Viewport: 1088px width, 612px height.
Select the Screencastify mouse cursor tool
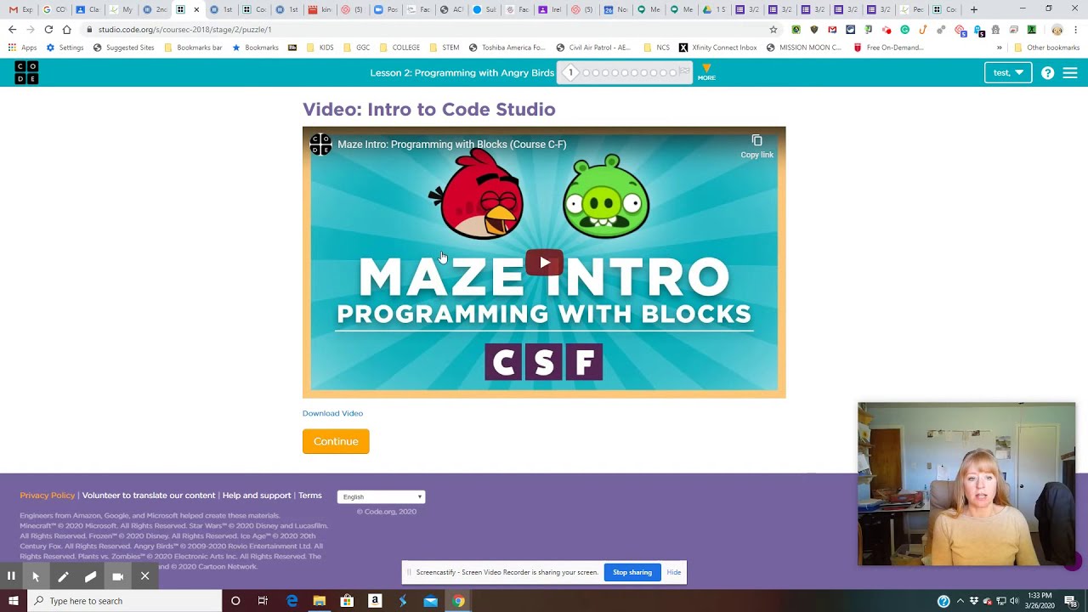36,576
